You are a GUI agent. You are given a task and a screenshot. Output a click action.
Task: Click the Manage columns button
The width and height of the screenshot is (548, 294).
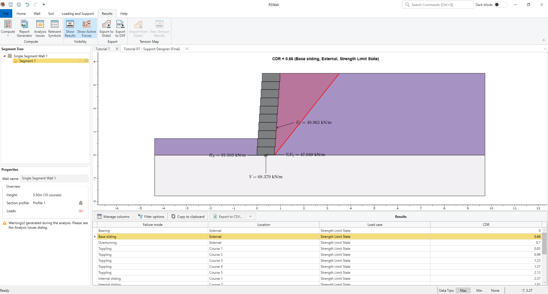coord(114,216)
